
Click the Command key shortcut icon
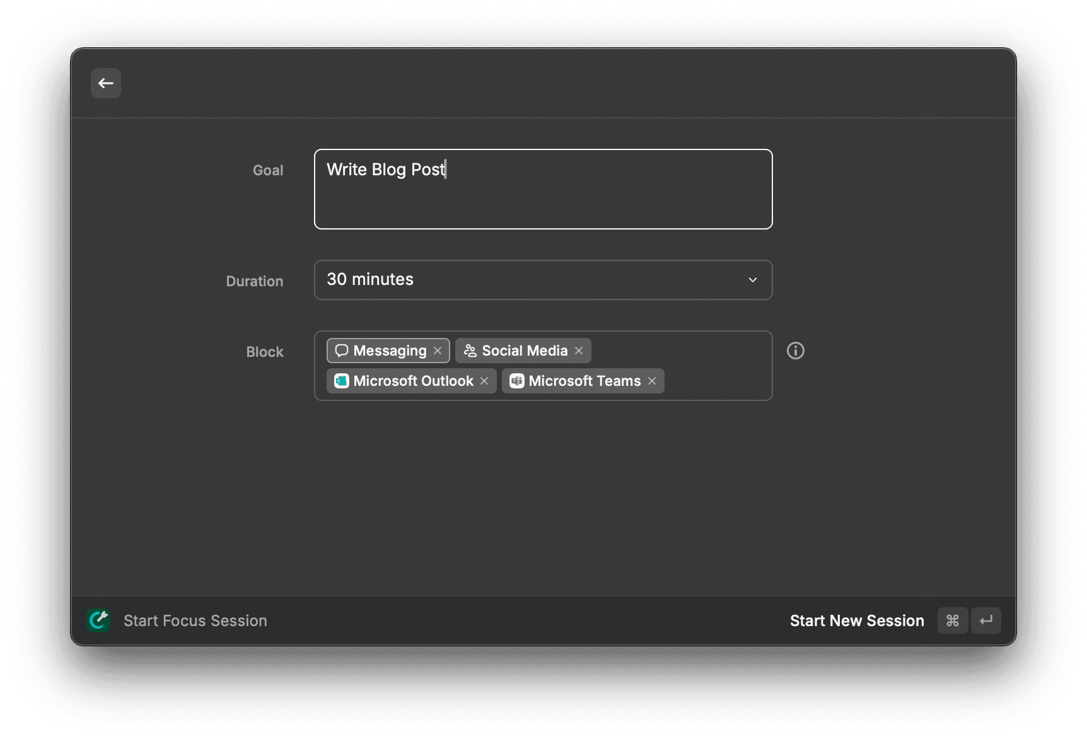point(952,620)
